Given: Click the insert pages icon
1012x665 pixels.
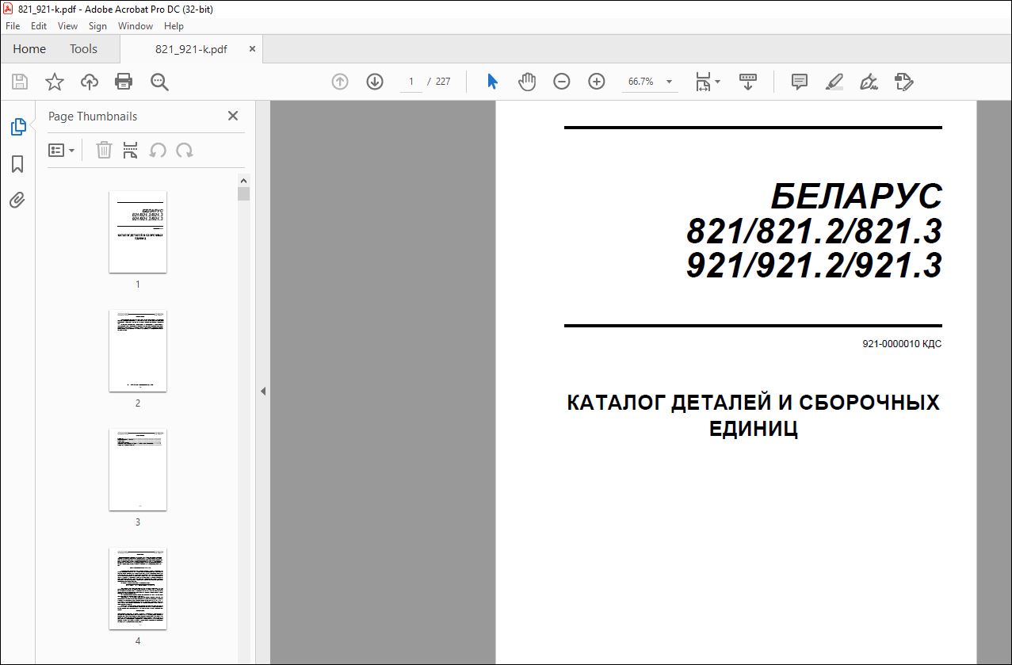Looking at the screenshot, I should pyautogui.click(x=131, y=150).
